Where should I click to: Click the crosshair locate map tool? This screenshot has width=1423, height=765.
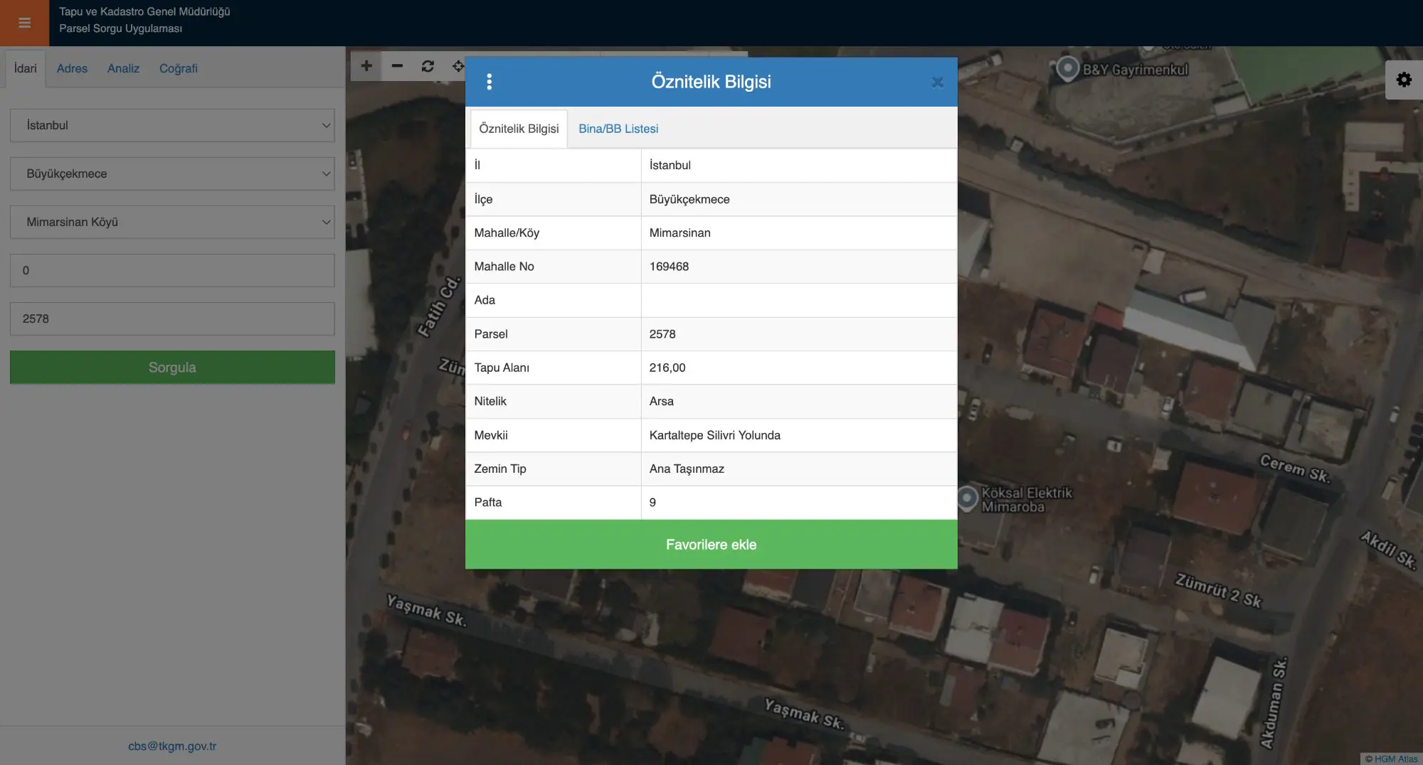[x=457, y=66]
